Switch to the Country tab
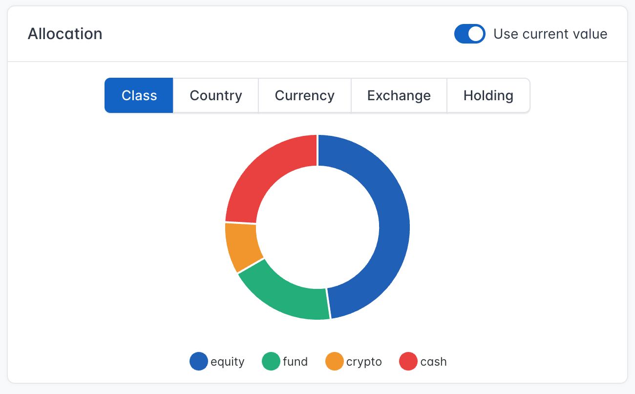Viewport: 635px width, 394px height. click(x=216, y=95)
